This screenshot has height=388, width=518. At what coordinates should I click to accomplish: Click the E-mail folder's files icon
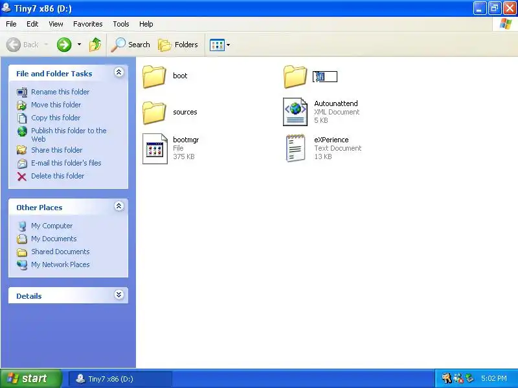point(22,164)
